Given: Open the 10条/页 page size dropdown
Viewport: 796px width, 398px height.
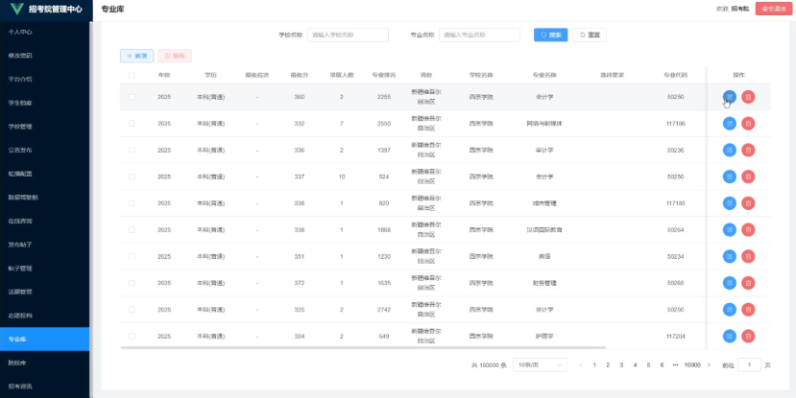Looking at the screenshot, I should [541, 365].
